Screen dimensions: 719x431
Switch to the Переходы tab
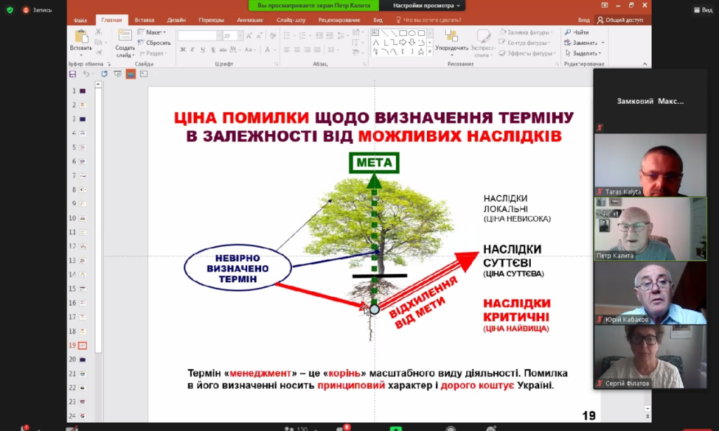[x=211, y=20]
